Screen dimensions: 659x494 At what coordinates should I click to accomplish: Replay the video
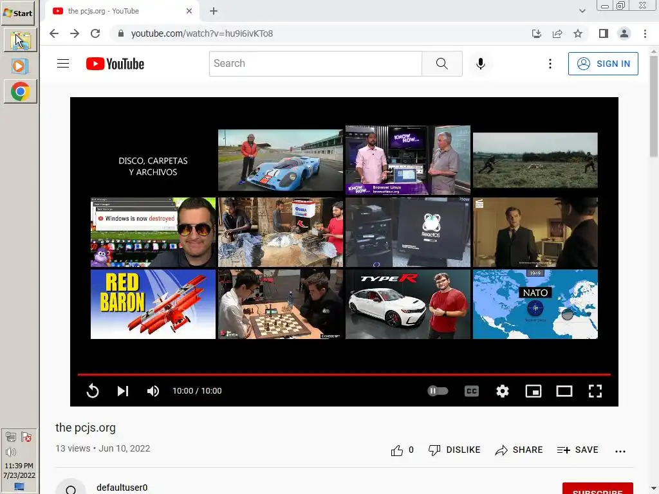93,391
